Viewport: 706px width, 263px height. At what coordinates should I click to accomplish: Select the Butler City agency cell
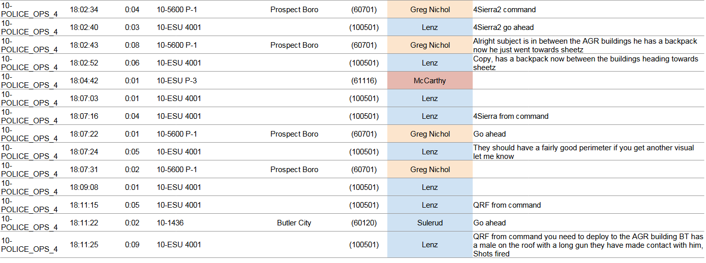point(294,223)
